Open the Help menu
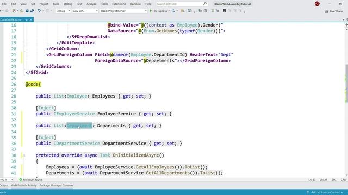Screen dimensions: 348x195 point(148,4)
